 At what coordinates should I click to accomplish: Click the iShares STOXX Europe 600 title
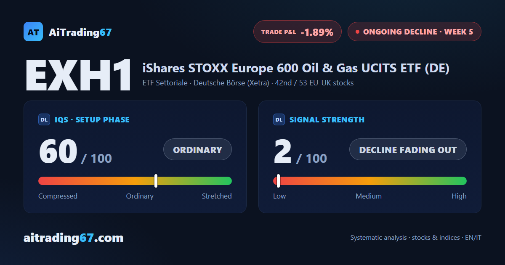(x=296, y=68)
